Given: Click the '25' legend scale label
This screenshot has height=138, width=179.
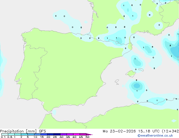Looking at the screenshot, I should tap(55, 137).
